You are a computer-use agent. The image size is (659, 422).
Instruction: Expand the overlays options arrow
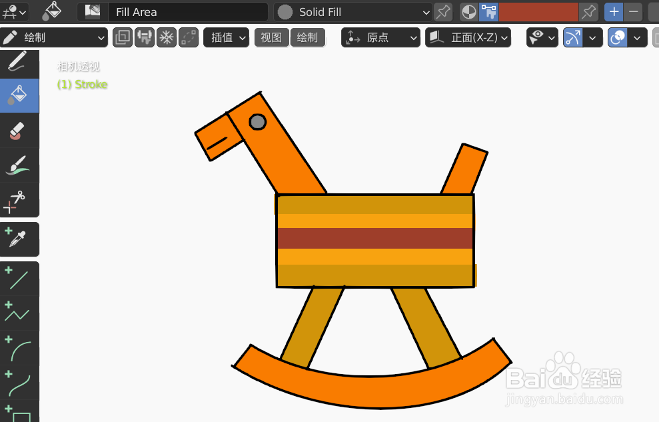coord(638,38)
